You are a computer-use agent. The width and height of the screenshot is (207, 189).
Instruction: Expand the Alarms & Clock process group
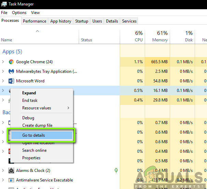tap(3, 171)
